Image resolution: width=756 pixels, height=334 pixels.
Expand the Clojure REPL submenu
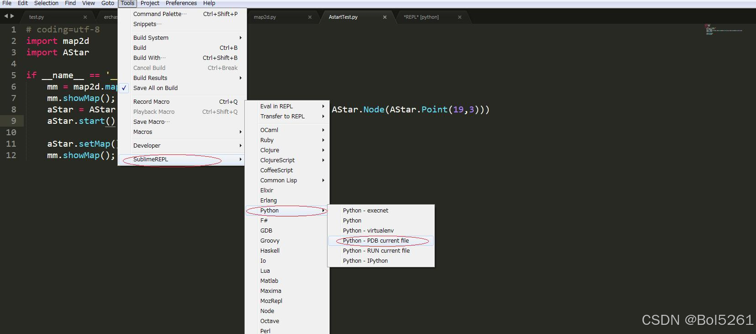pyautogui.click(x=287, y=150)
